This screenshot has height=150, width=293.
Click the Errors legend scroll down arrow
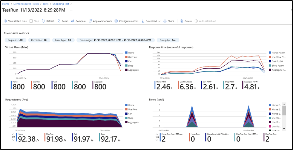click(284, 128)
